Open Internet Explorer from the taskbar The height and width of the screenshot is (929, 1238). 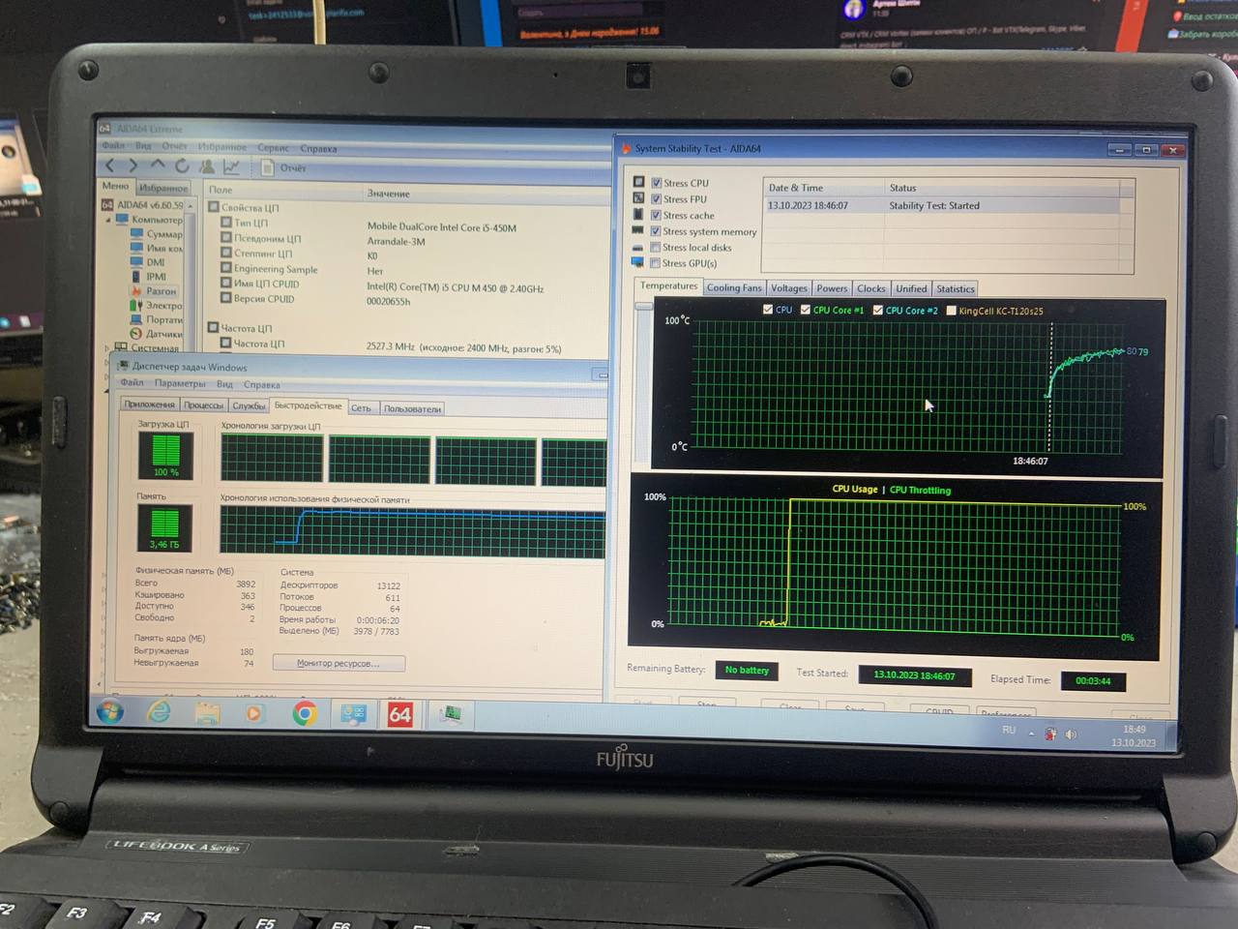click(x=159, y=712)
